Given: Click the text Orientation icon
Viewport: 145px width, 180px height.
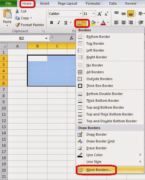Looking at the screenshot, I should (141, 14).
